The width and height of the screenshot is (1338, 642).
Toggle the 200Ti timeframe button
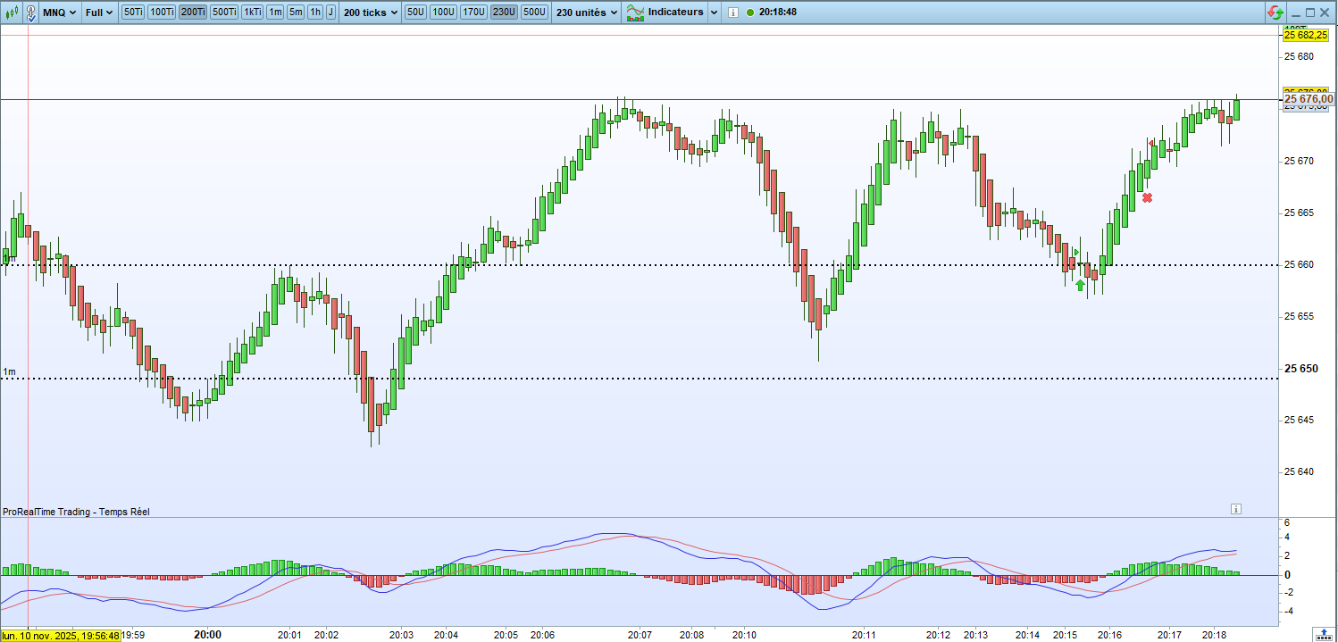click(192, 13)
